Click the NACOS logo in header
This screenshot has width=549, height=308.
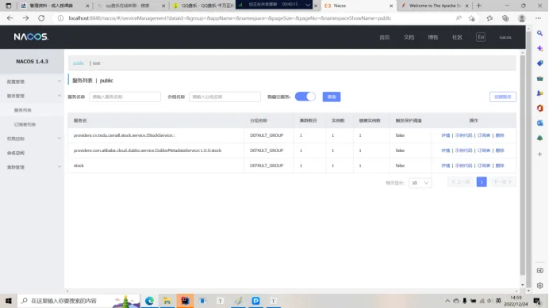[x=31, y=36]
